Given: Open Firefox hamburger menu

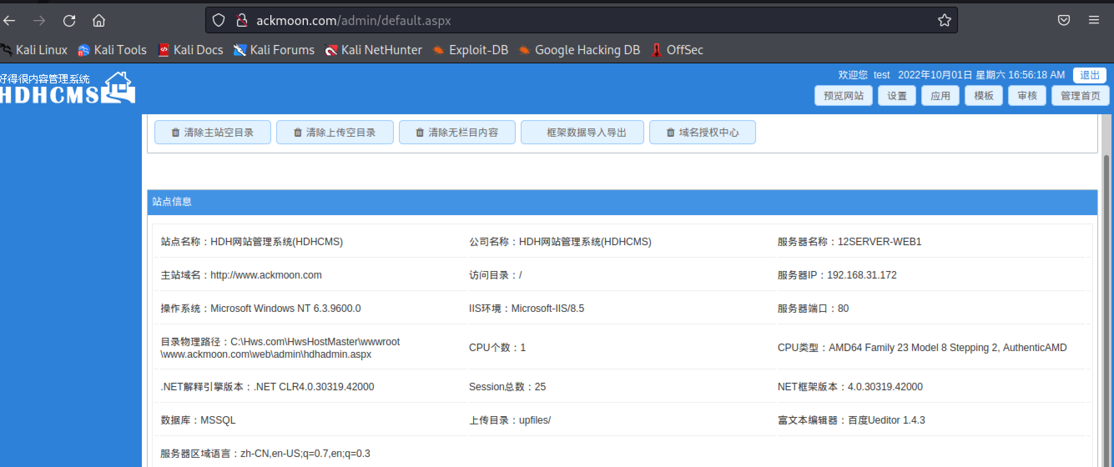Looking at the screenshot, I should (1094, 20).
